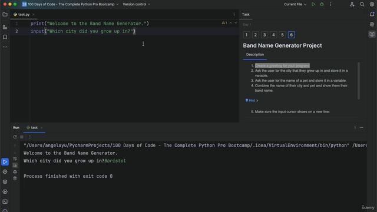
Task: Select the Run tab label
Action: click(x=16, y=128)
